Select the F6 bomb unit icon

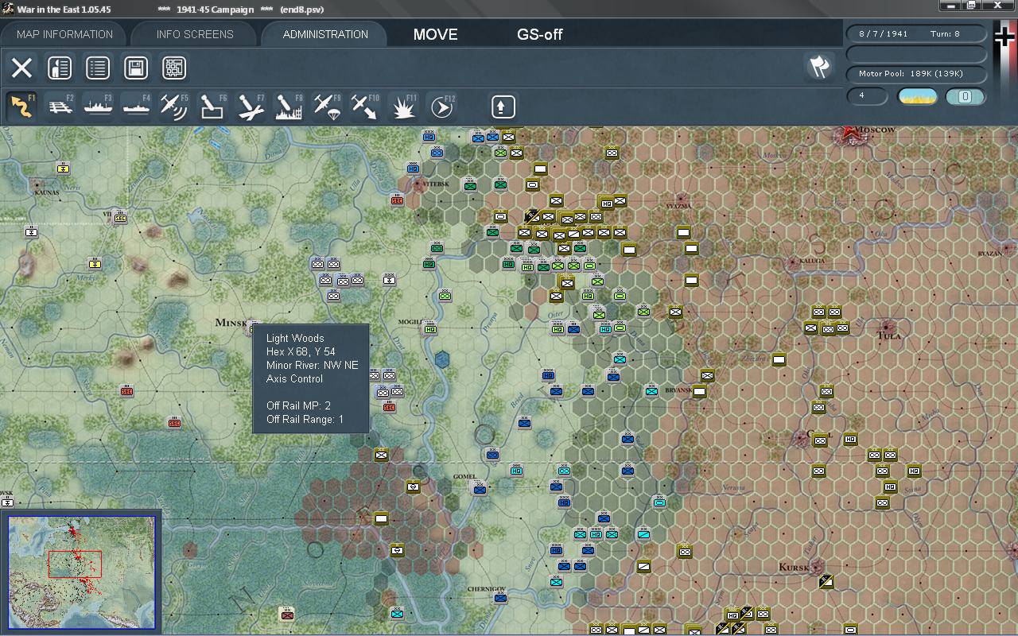[213, 107]
